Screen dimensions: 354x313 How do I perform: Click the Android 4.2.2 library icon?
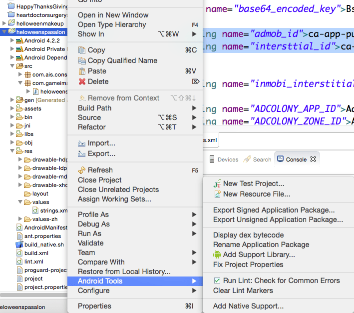tap(19, 40)
